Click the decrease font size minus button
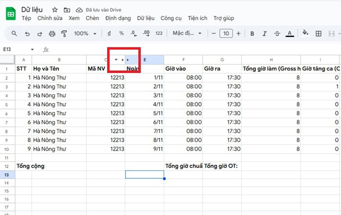The height and width of the screenshot is (215, 341). pyautogui.click(x=213, y=34)
